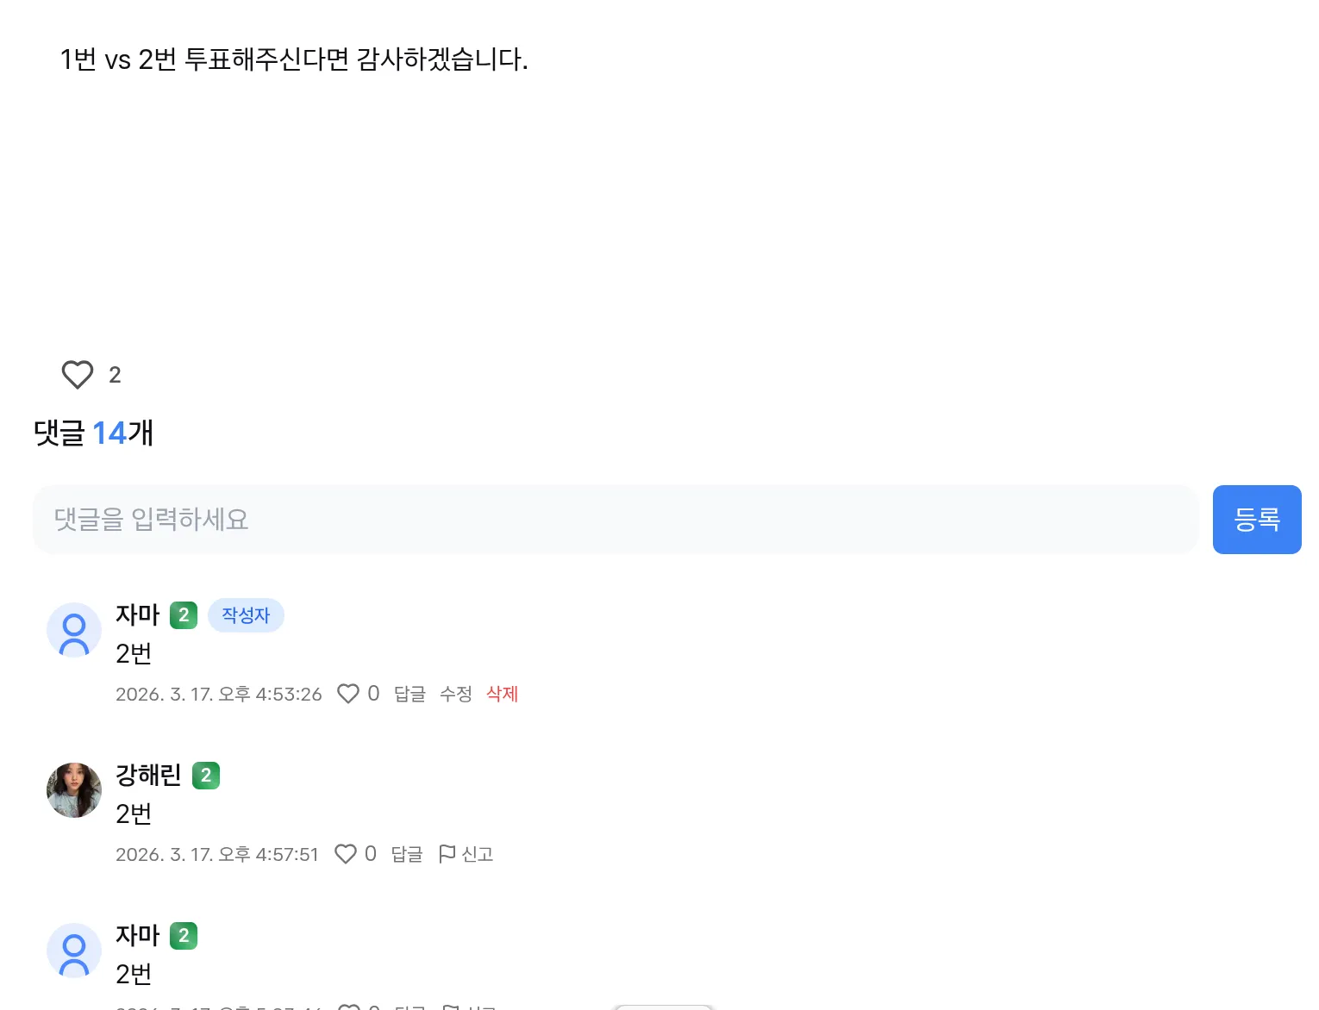Click the green level badge beside 강해린
Viewport: 1319px width, 1010px height.
[206, 776]
